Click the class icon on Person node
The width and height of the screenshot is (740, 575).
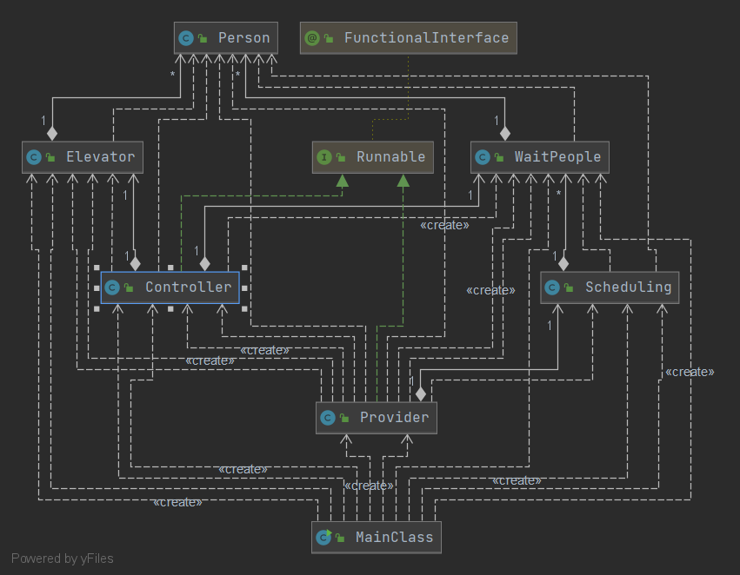point(186,38)
